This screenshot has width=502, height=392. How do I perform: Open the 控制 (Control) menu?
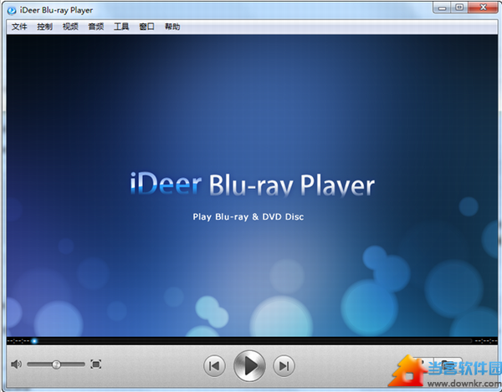(x=44, y=27)
